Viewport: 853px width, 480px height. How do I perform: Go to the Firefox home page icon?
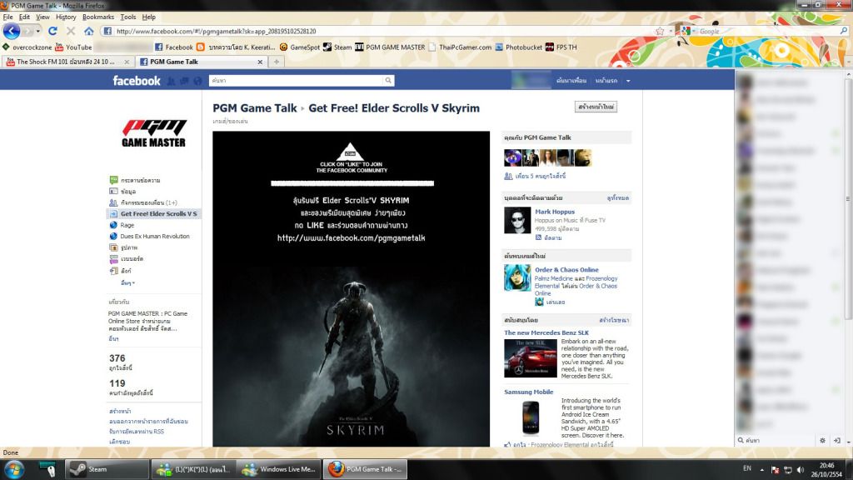[x=88, y=32]
